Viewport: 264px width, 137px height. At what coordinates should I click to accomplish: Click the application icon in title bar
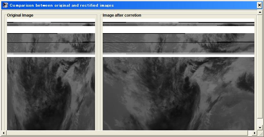point(5,5)
